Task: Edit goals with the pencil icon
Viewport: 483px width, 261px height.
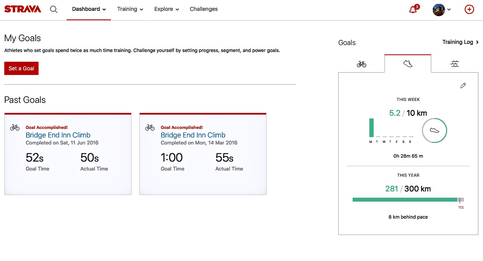Action: 463,85
